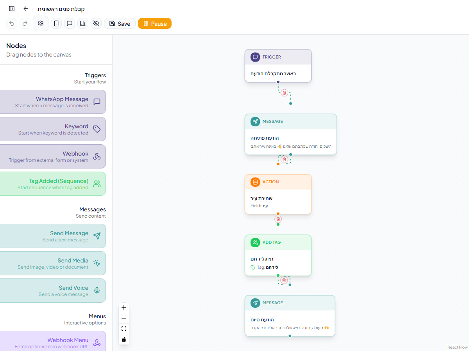Click the node title הודעת סיום
469x351 pixels.
[x=262, y=320]
